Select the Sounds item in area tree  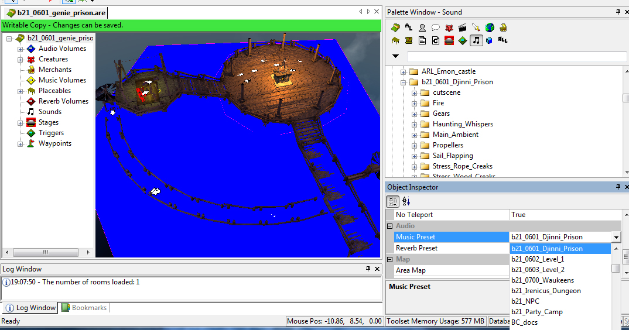click(50, 112)
